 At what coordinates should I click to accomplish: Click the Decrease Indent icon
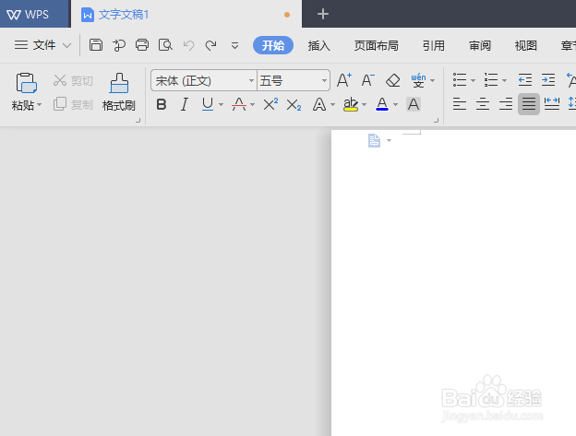525,79
